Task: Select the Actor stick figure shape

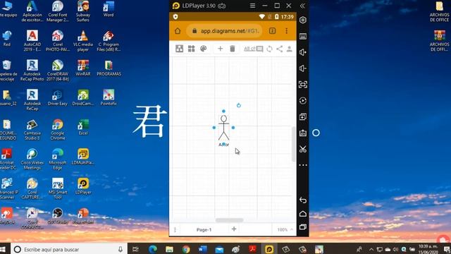Action: pyautogui.click(x=223, y=128)
